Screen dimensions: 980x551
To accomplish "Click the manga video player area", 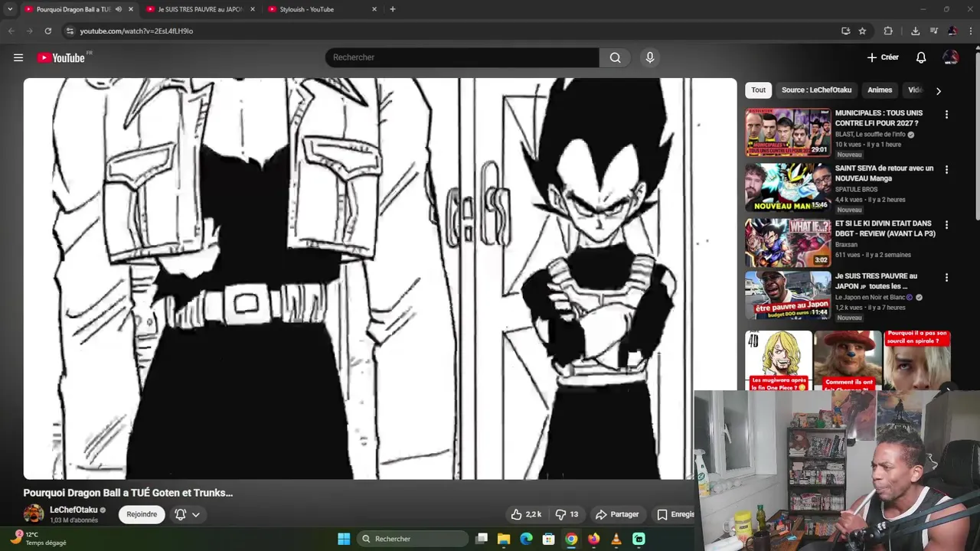I will point(380,279).
